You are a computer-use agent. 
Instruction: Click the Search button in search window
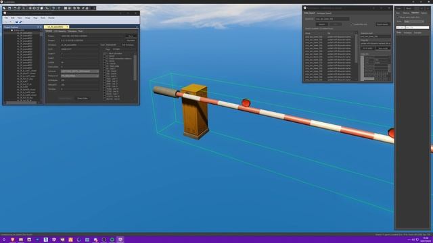[322, 24]
